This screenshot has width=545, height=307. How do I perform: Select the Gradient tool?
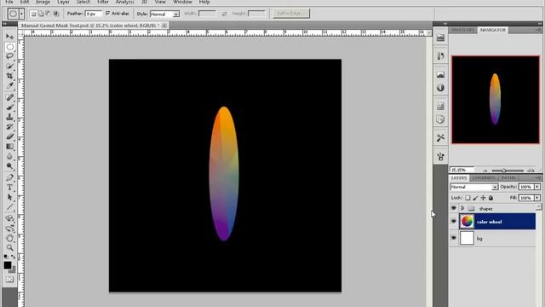[x=9, y=147]
